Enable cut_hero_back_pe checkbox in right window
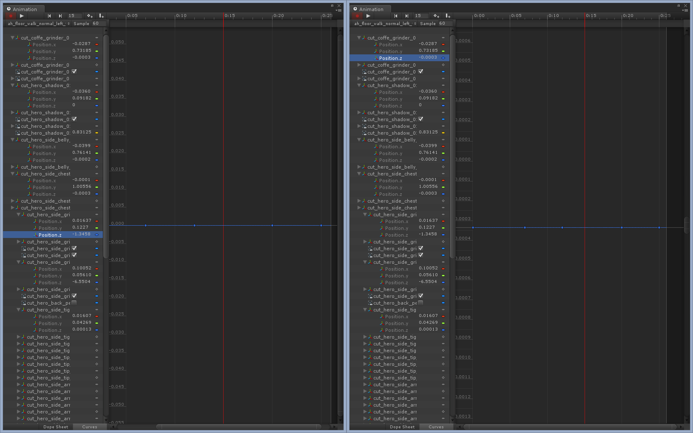693x433 pixels. (420, 303)
